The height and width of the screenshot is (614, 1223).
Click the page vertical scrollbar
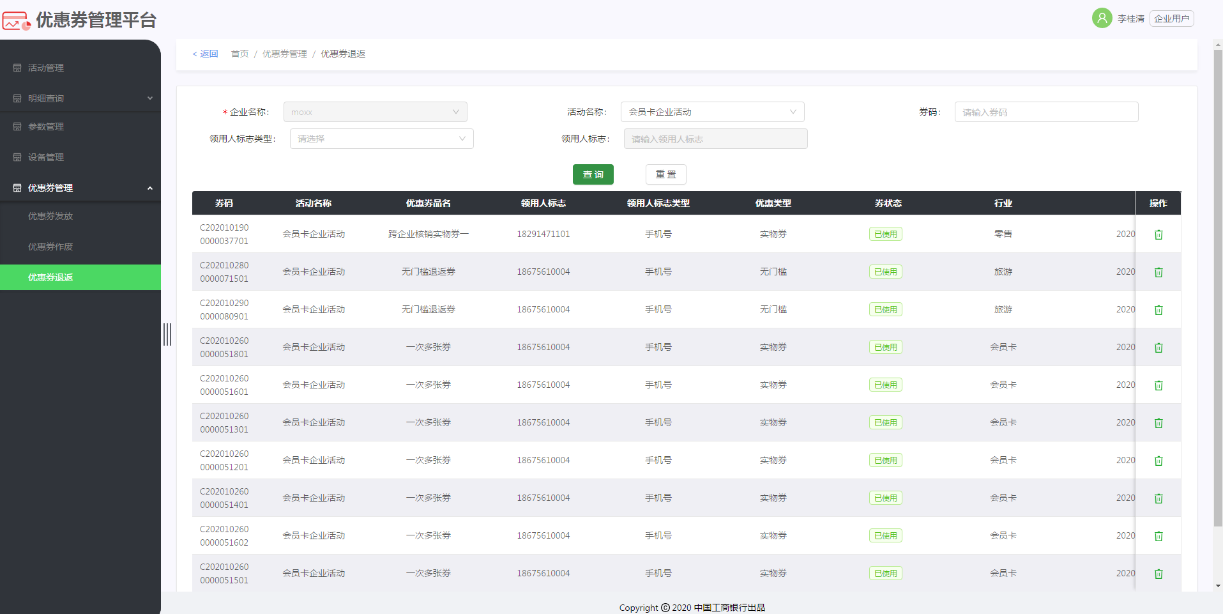pos(1218,288)
